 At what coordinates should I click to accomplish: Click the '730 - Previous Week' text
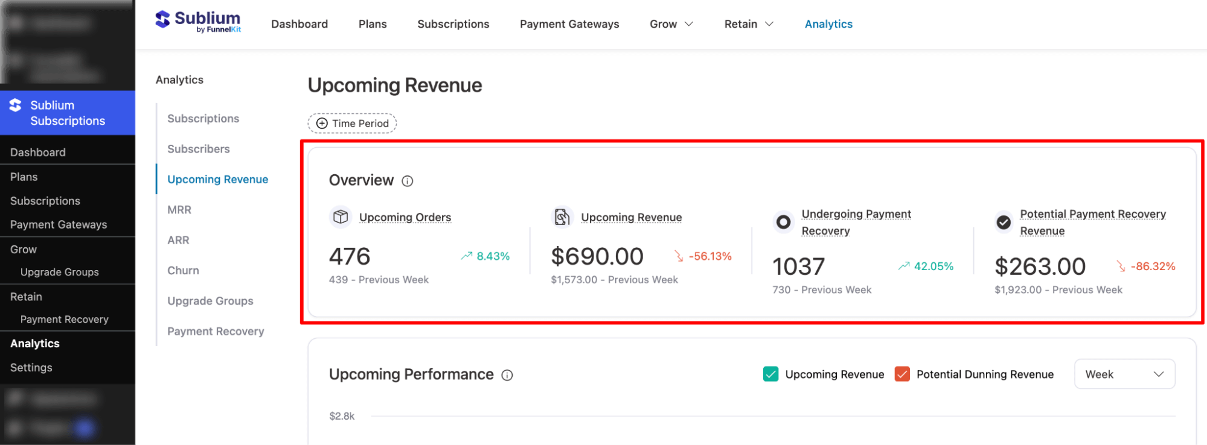(822, 290)
